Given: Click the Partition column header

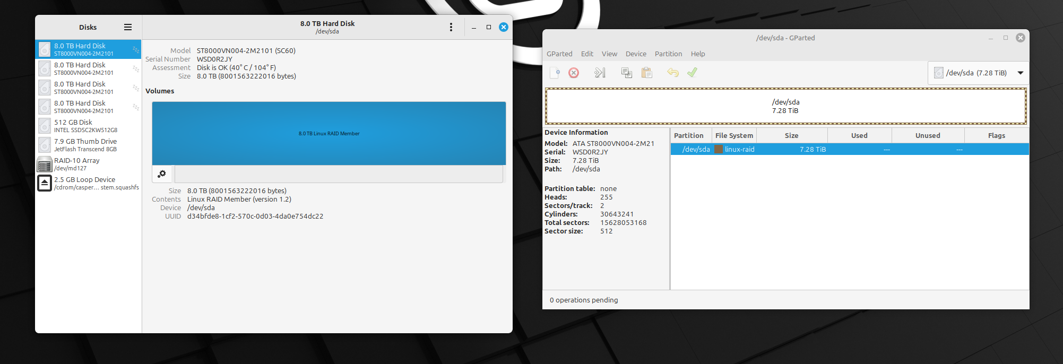Looking at the screenshot, I should (691, 135).
